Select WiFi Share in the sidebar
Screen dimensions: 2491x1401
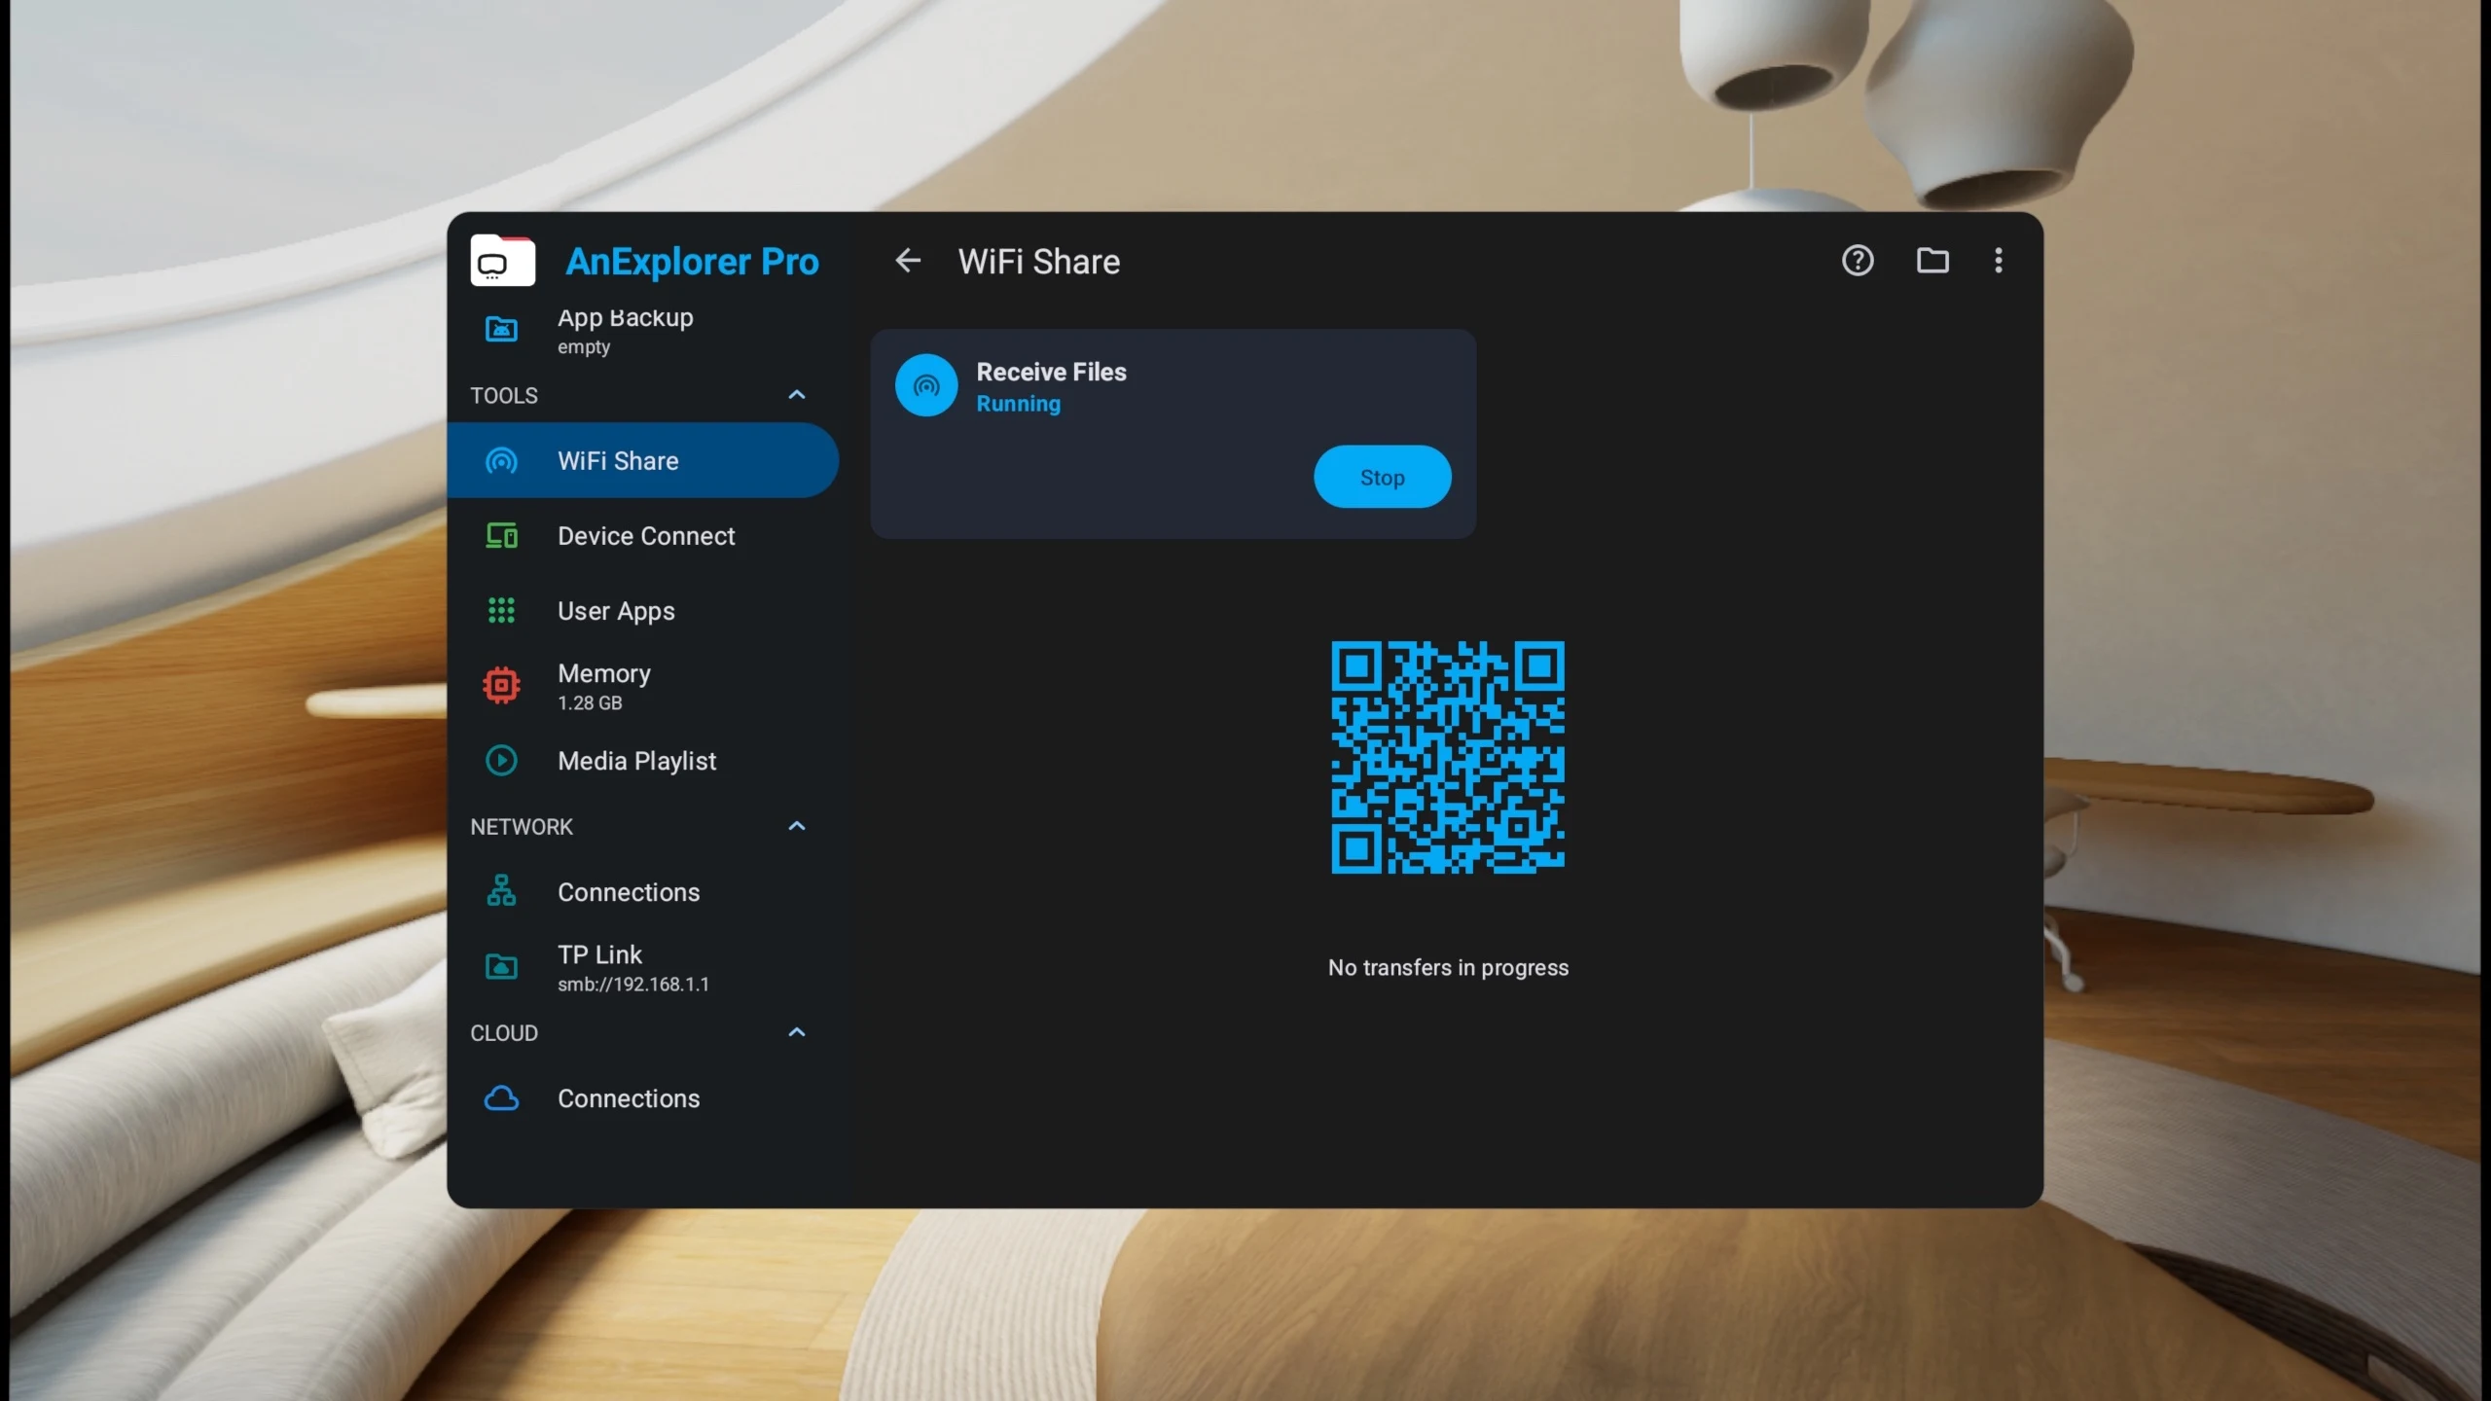pos(642,461)
